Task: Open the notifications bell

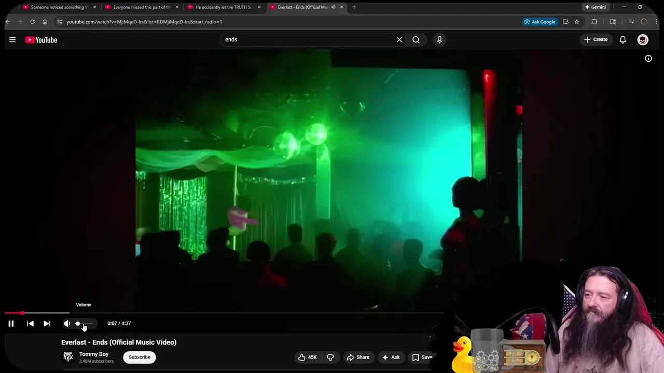Action: tap(623, 40)
